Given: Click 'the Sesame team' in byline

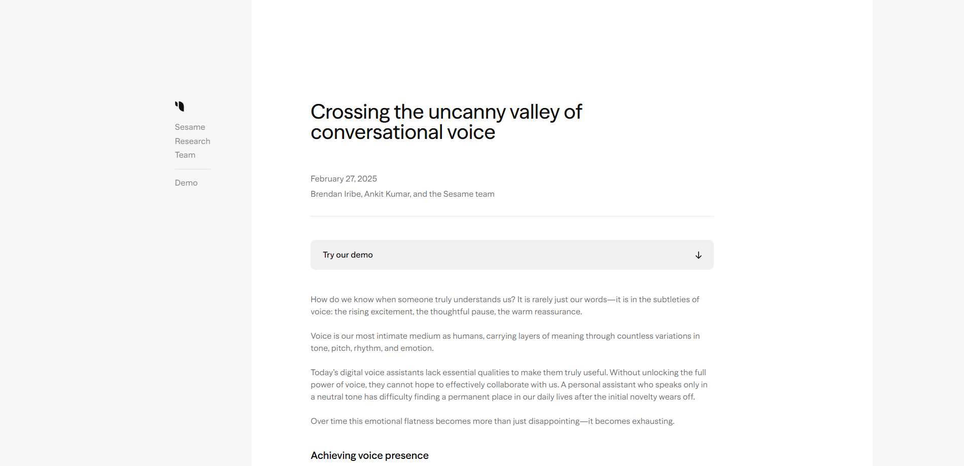Looking at the screenshot, I should (x=462, y=194).
